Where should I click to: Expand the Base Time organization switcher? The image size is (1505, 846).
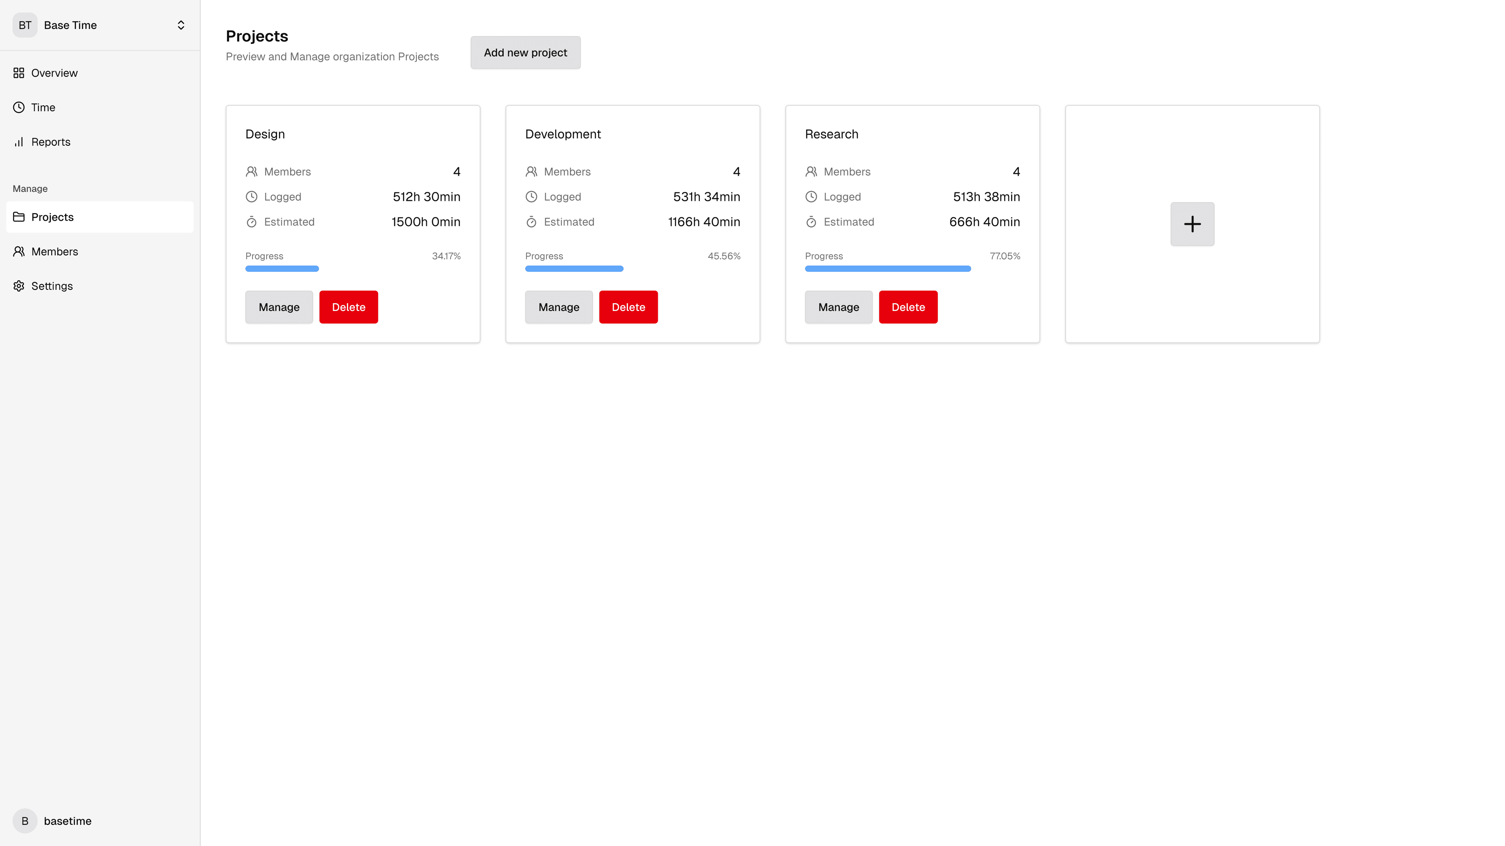[181, 25]
